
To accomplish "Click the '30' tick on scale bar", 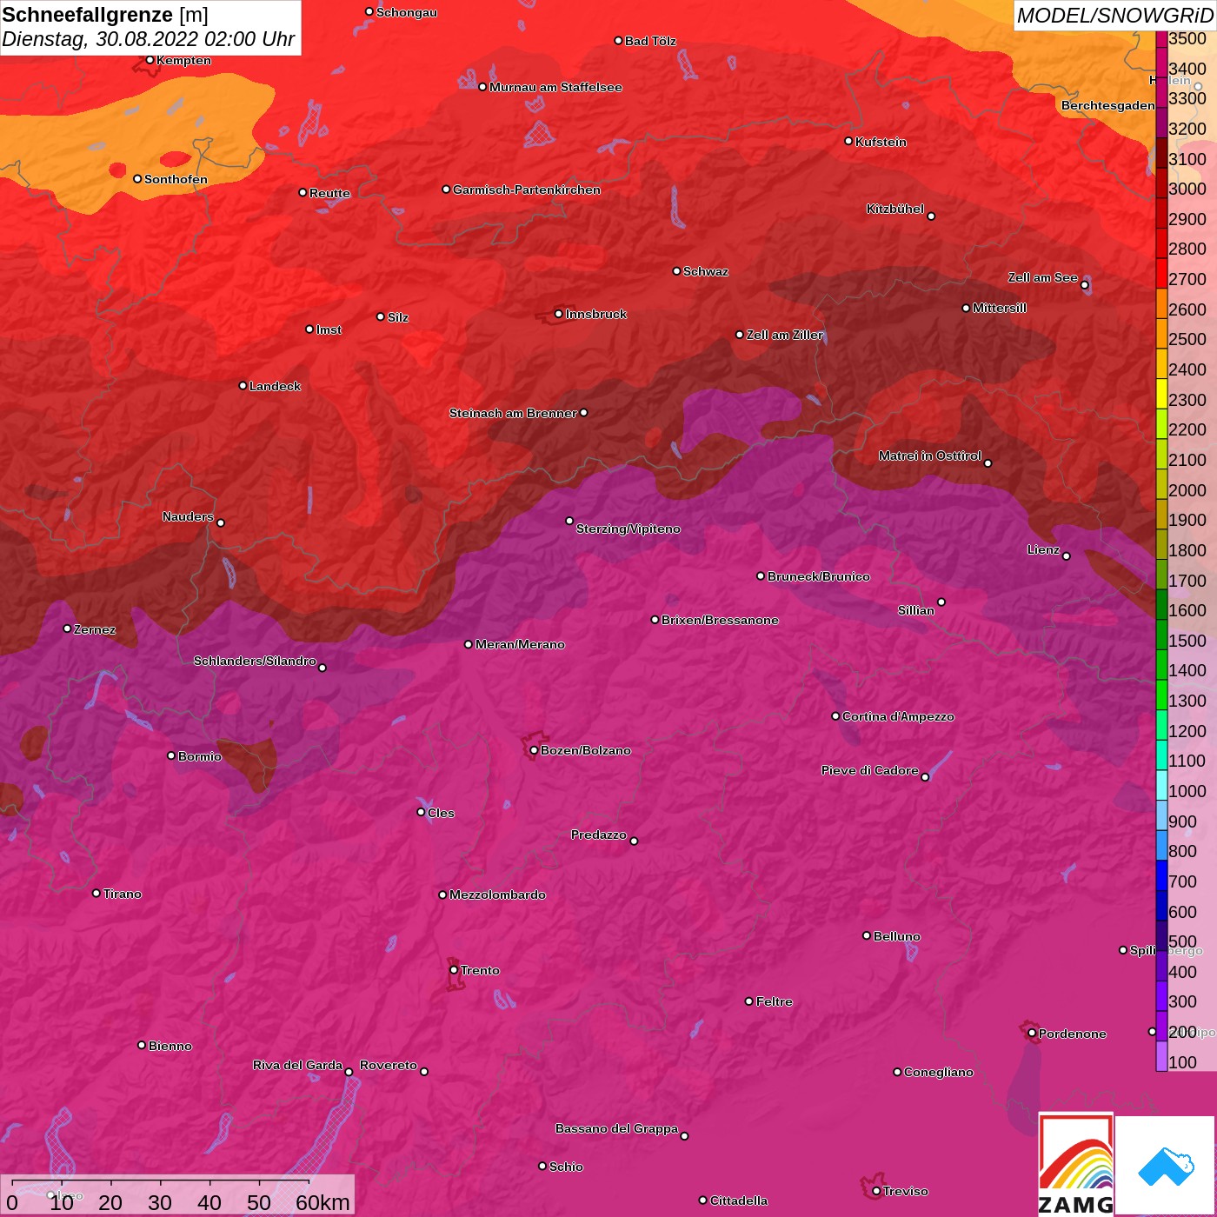I will (x=159, y=1202).
